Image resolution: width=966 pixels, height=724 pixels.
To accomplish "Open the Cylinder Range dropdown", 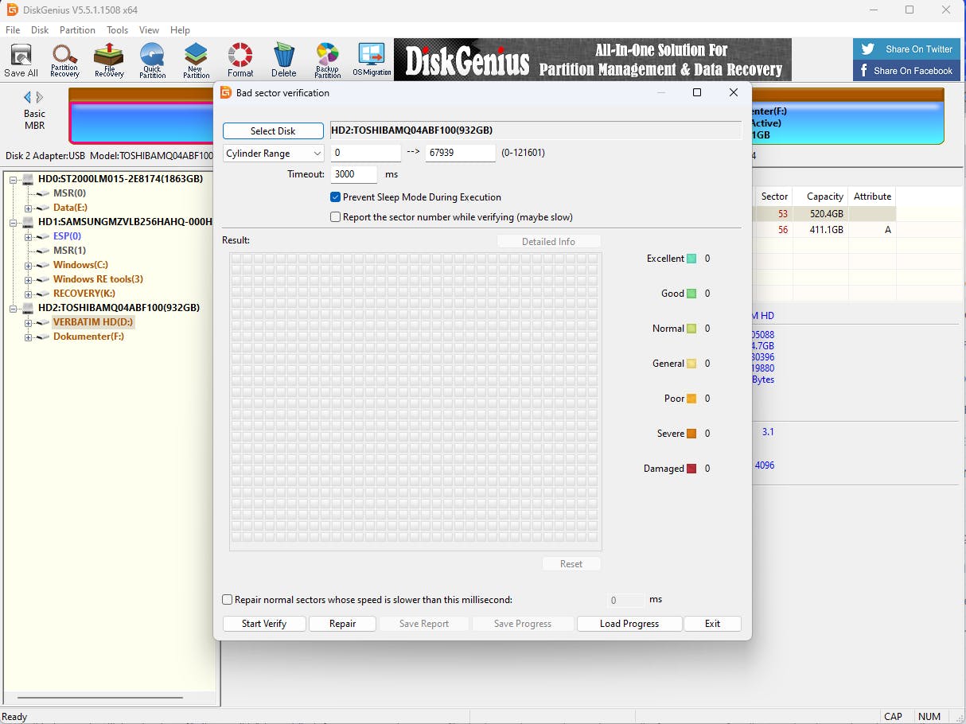I will click(273, 154).
